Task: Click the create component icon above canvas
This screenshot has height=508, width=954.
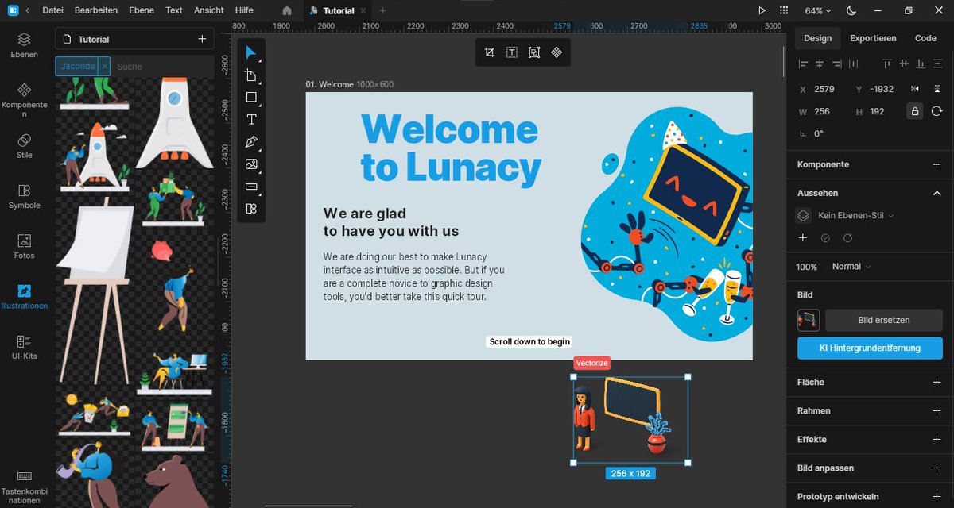Action: 556,52
